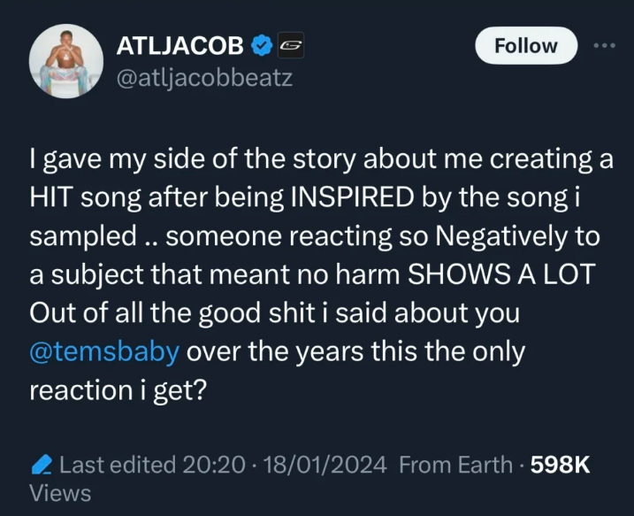Click the affiliation badge beside the verified checkmark

[x=291, y=46]
